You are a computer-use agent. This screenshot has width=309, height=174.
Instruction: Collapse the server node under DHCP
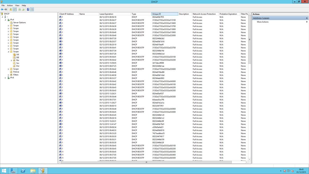(x=2, y=17)
